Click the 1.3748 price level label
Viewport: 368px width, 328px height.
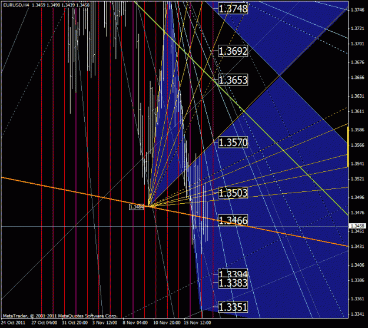pyautogui.click(x=233, y=9)
